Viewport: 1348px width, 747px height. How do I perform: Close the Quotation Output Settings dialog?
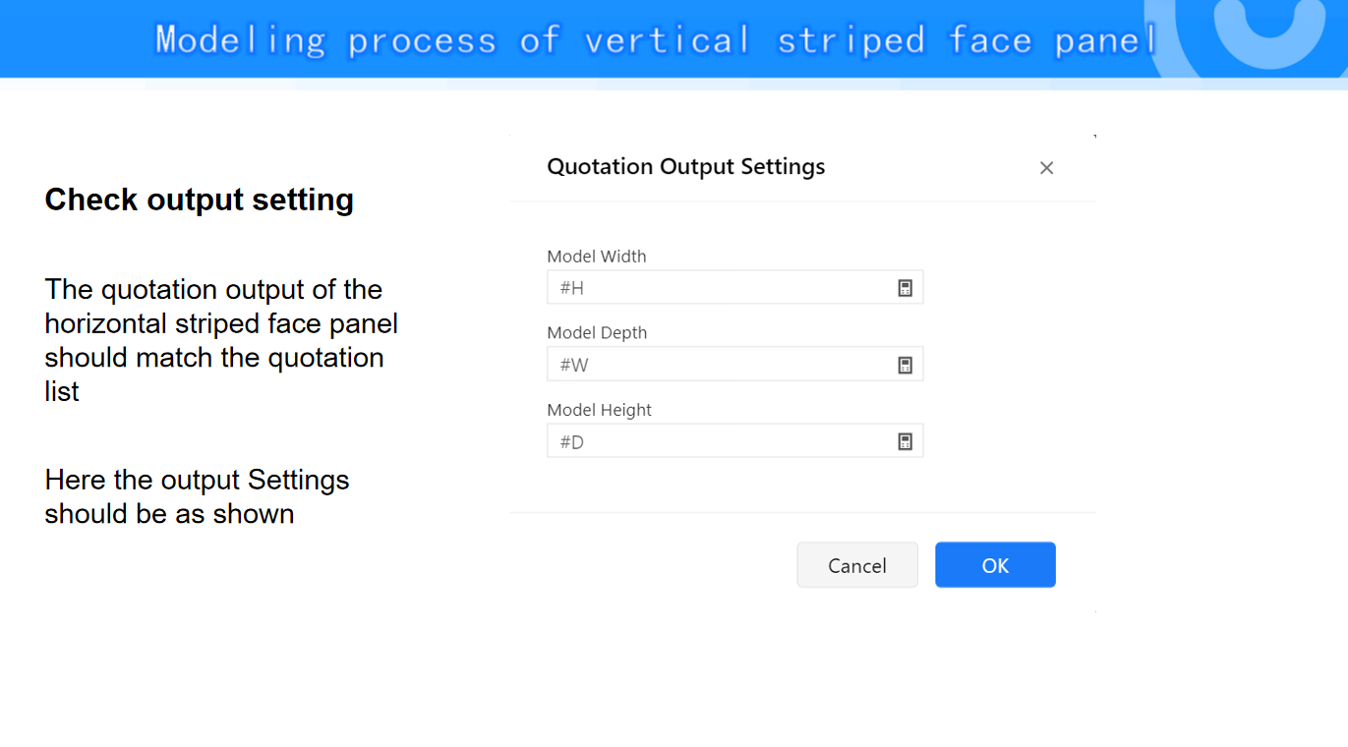point(1046,168)
